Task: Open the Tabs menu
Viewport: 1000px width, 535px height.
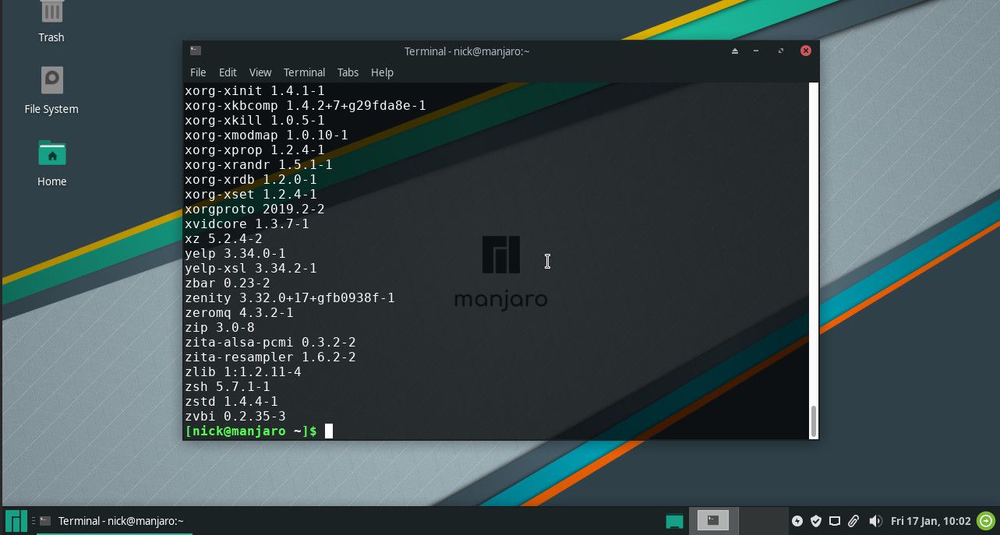Action: pyautogui.click(x=348, y=72)
